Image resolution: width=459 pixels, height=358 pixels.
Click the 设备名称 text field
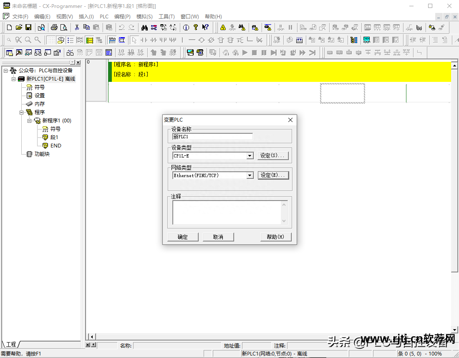point(212,137)
